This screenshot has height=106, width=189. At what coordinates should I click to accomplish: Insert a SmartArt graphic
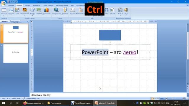39,11
